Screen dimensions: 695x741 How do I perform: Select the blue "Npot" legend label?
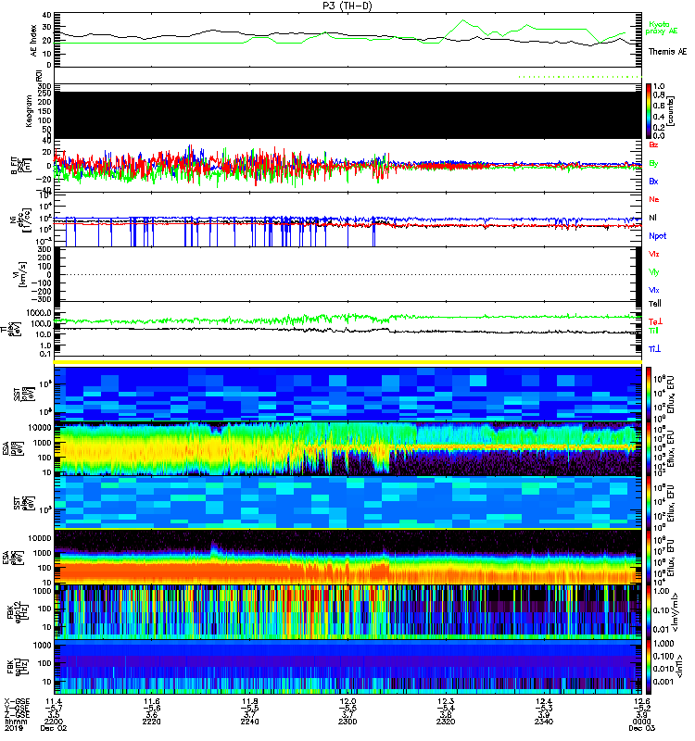click(657, 236)
